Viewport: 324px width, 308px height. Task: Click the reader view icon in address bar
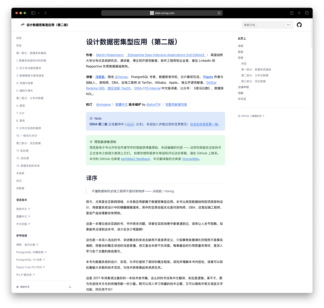pyautogui.click(x=219, y=13)
